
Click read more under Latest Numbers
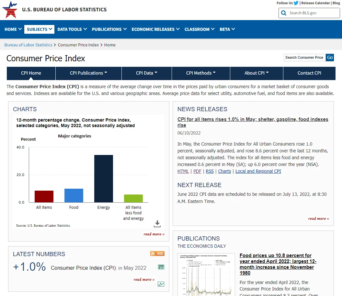pos(144,279)
